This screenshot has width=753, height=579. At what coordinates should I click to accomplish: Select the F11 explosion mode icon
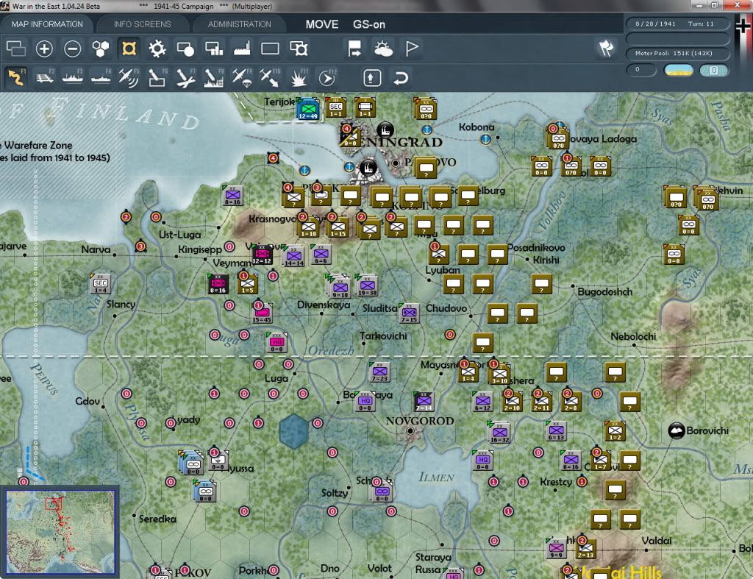pos(299,77)
